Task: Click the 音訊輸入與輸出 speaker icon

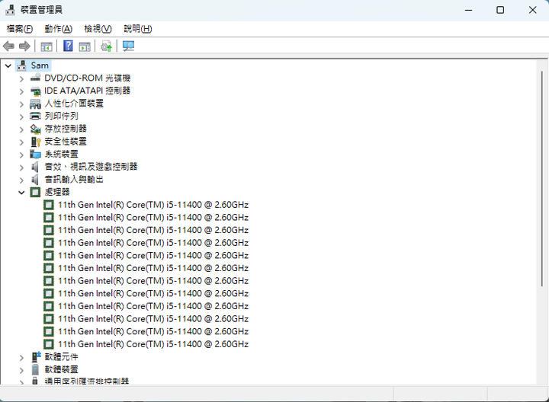Action: pyautogui.click(x=35, y=180)
